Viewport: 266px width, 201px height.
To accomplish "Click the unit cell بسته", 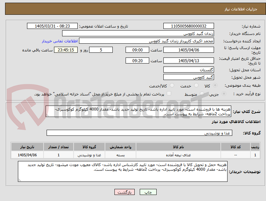I will coord(121,155).
